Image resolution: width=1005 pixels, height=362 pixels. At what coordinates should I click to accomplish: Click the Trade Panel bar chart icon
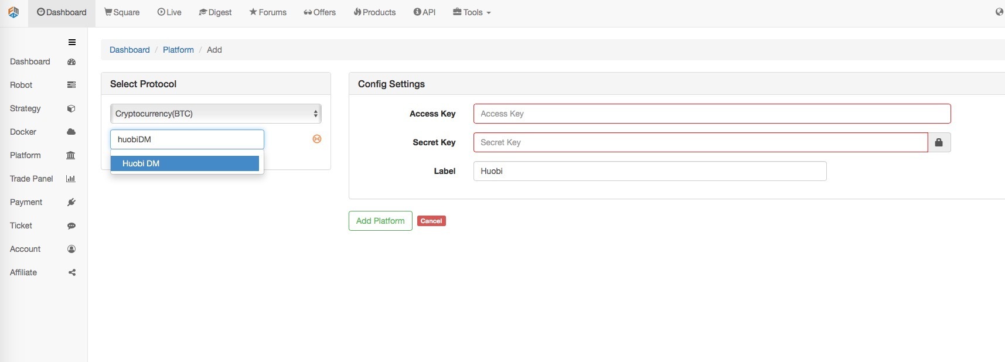[x=71, y=179]
